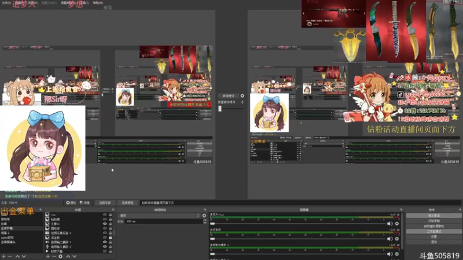Open the 音频输出捕获 2 mixer gear settings

(x=397, y=254)
